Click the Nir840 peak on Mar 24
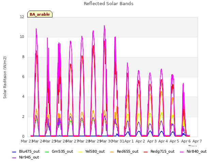Viewport: 218px width, 164px height. pyautogui.click(x=36, y=29)
